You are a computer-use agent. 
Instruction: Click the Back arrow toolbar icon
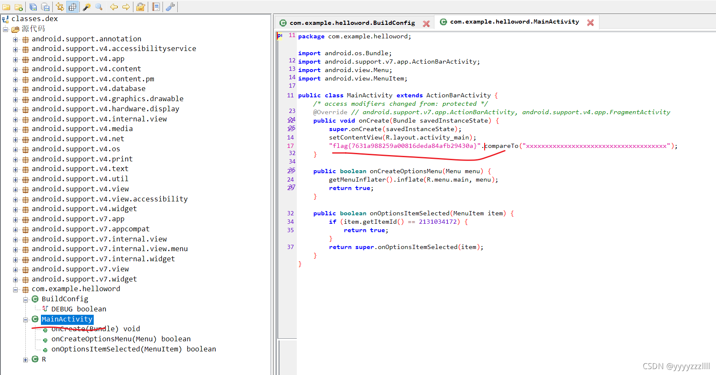(x=114, y=7)
